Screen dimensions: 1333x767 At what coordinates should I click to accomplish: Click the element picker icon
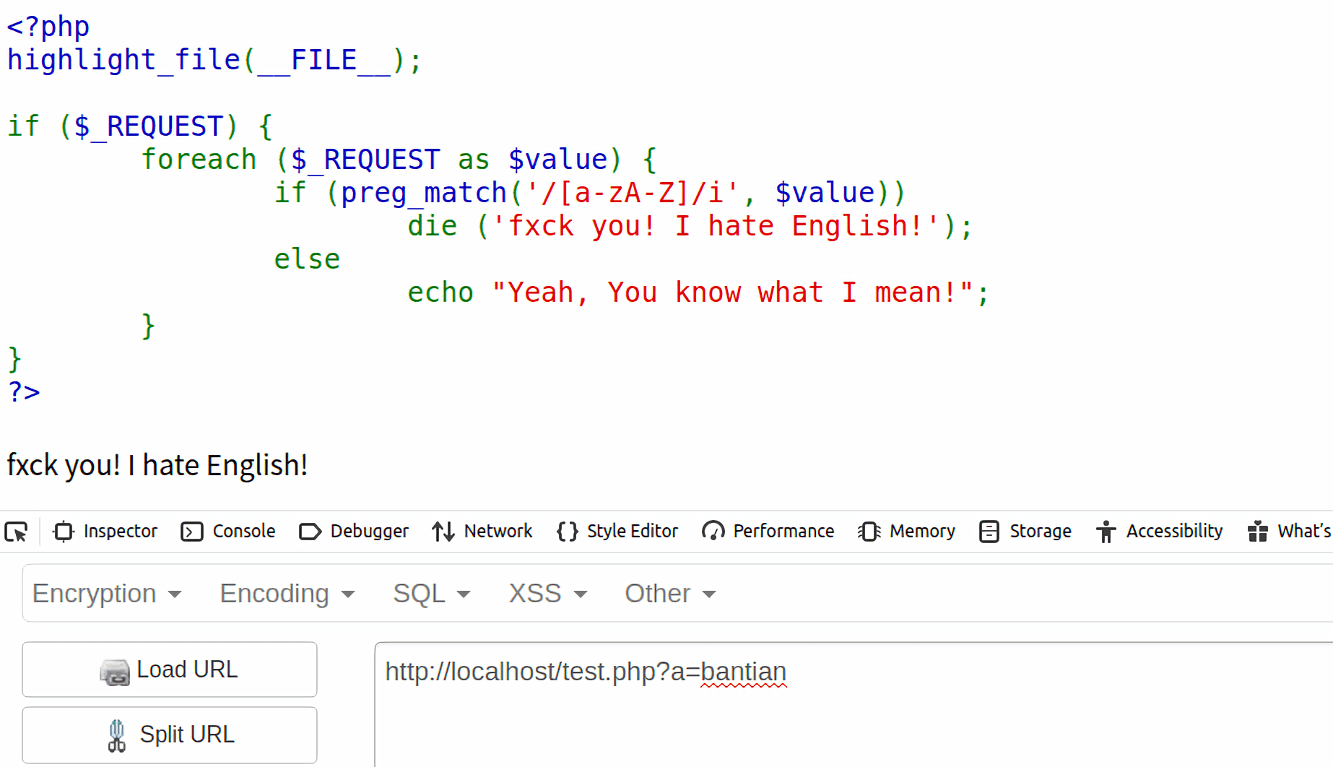pos(16,532)
